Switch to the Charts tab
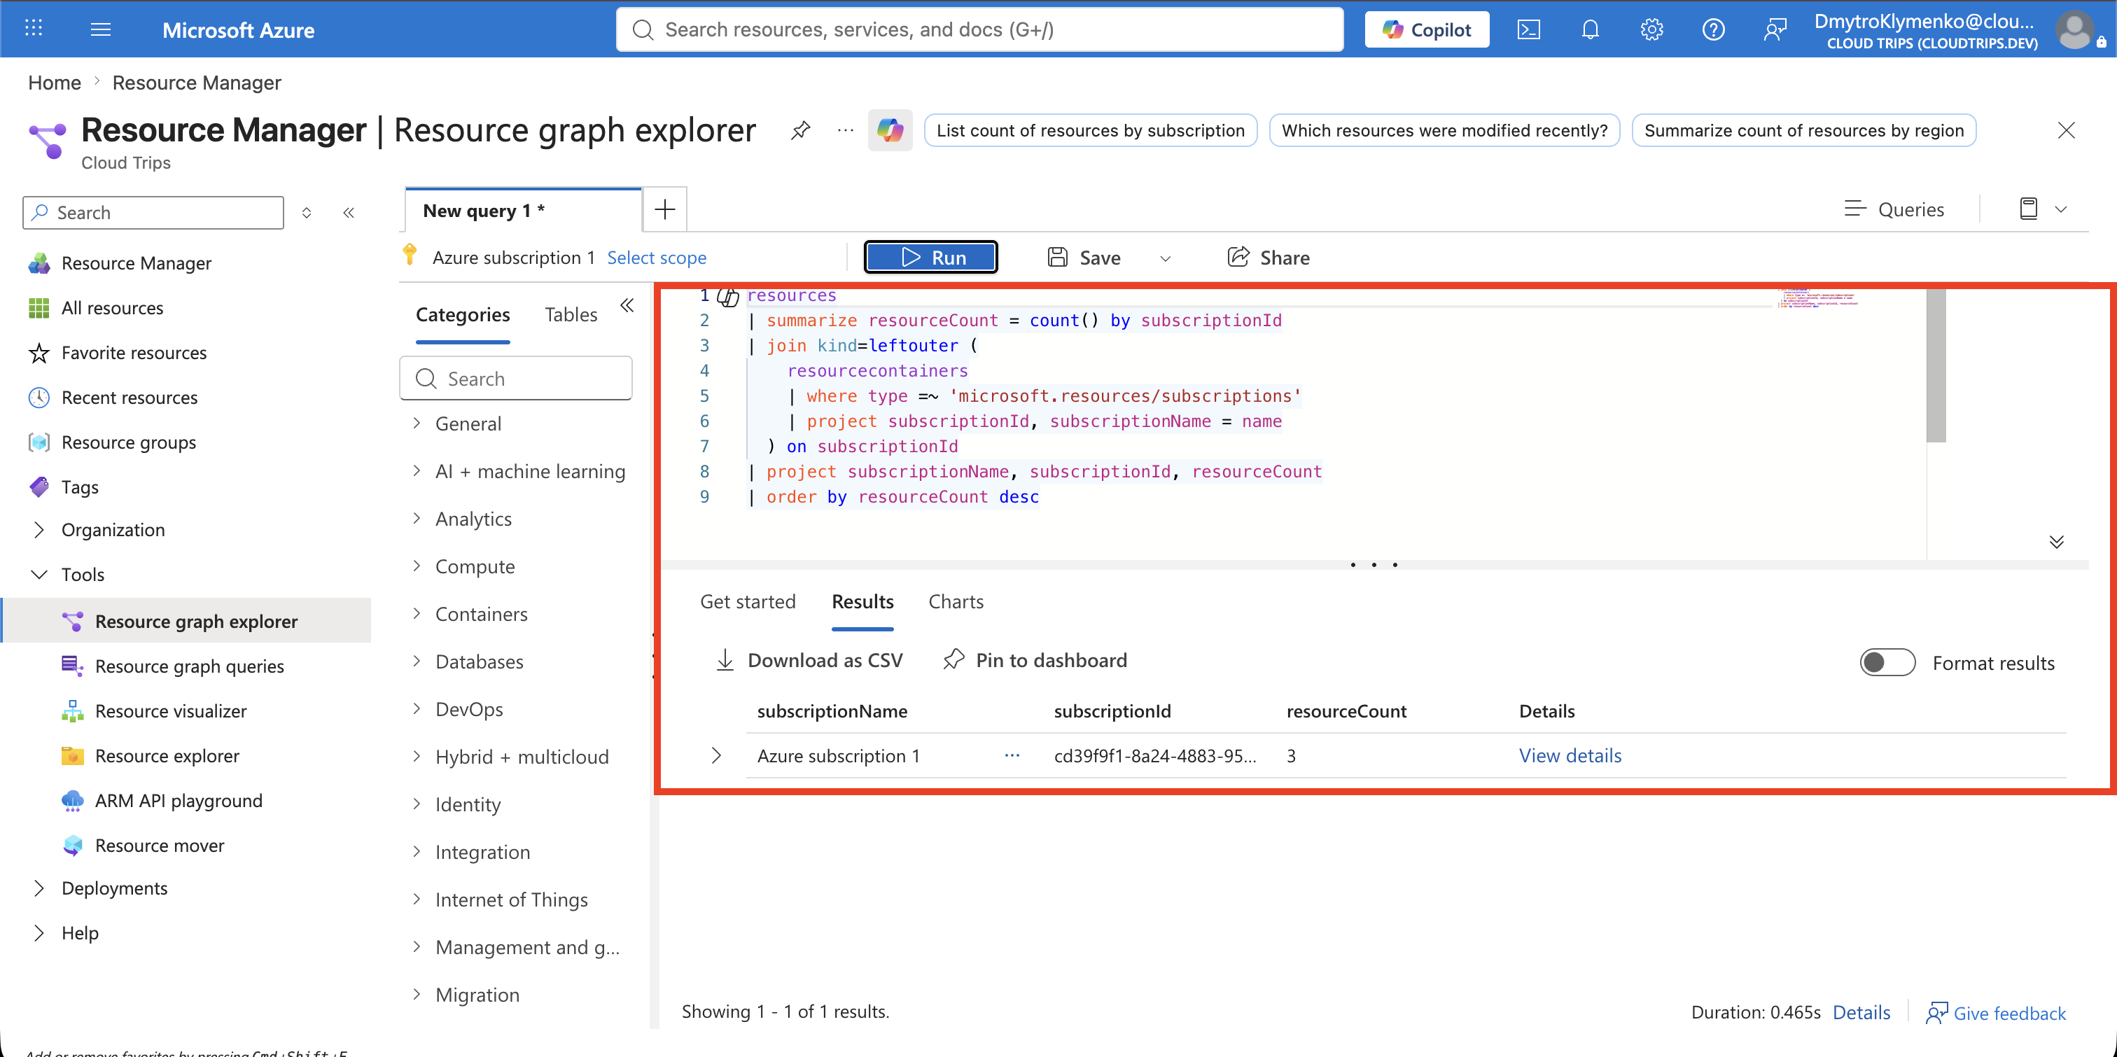 955,601
